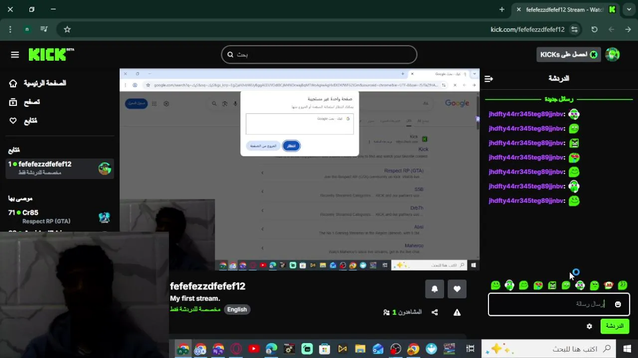
Task: Focus the Kick search field
Action: [x=319, y=55]
